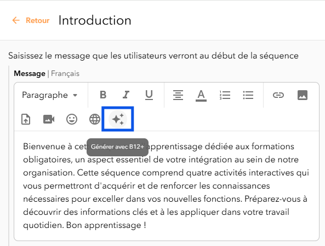Click the globe language icon
The image size is (325, 246).
(x=94, y=119)
